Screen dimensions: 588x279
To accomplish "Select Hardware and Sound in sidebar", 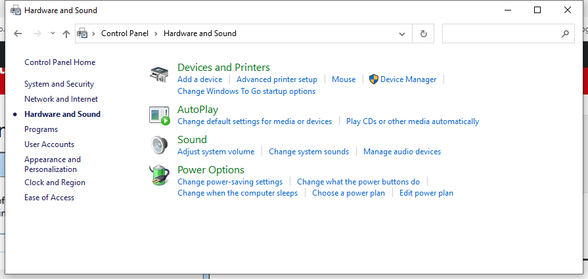I will coord(62,114).
